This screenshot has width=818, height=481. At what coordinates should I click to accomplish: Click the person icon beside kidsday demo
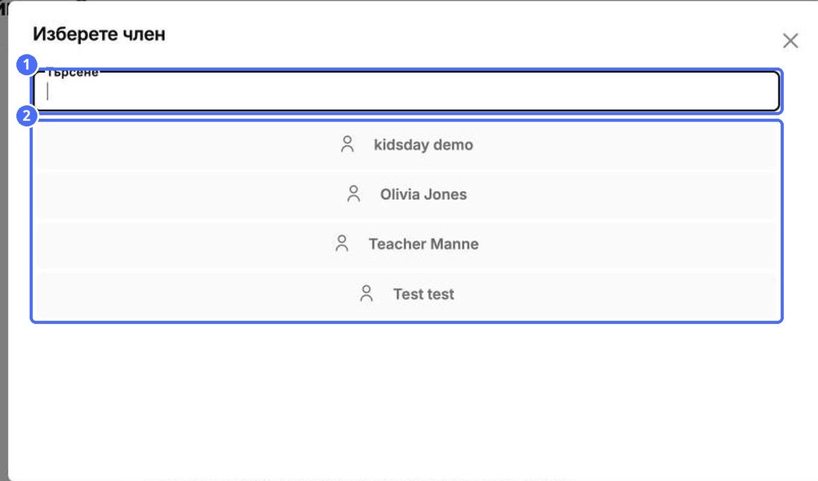[348, 144]
